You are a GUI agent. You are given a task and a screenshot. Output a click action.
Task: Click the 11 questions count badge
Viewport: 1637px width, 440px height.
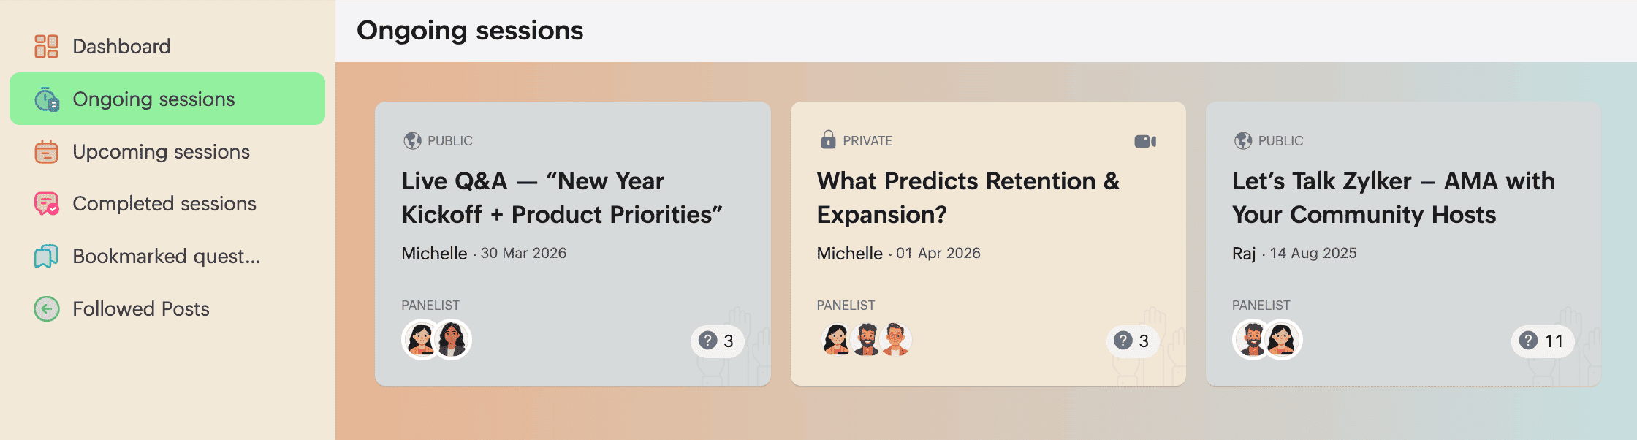click(x=1542, y=341)
